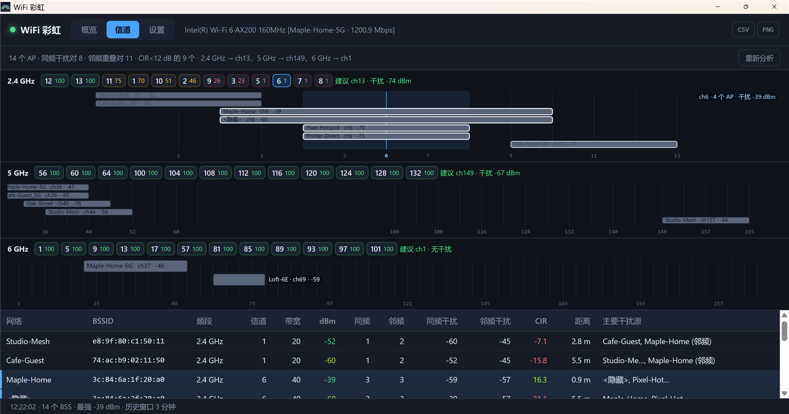Sort table by 网络 column header
The height and width of the screenshot is (414, 789).
(14, 321)
